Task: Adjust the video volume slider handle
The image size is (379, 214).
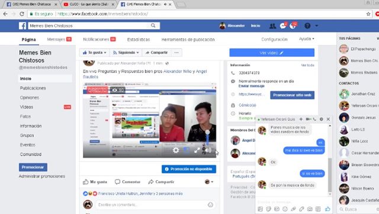Action: pyautogui.click(x=207, y=132)
